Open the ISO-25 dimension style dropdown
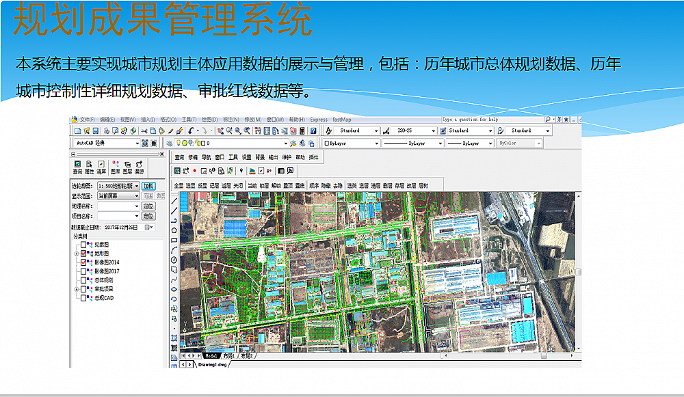Screen dimensions: 684x397 tap(433, 131)
